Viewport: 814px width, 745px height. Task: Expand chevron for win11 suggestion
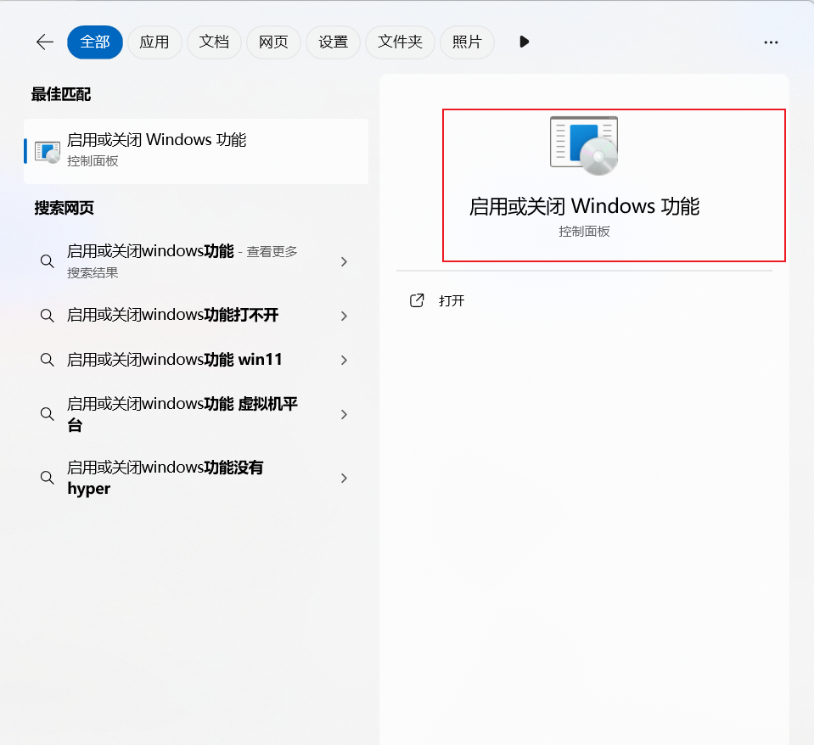tap(344, 360)
